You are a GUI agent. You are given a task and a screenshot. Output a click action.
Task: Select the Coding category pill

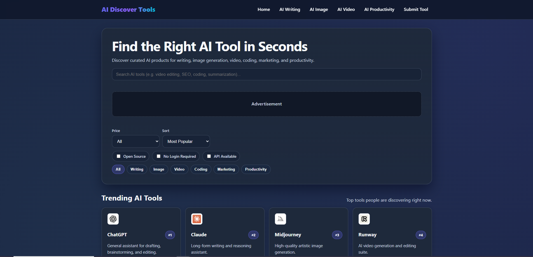(x=201, y=169)
